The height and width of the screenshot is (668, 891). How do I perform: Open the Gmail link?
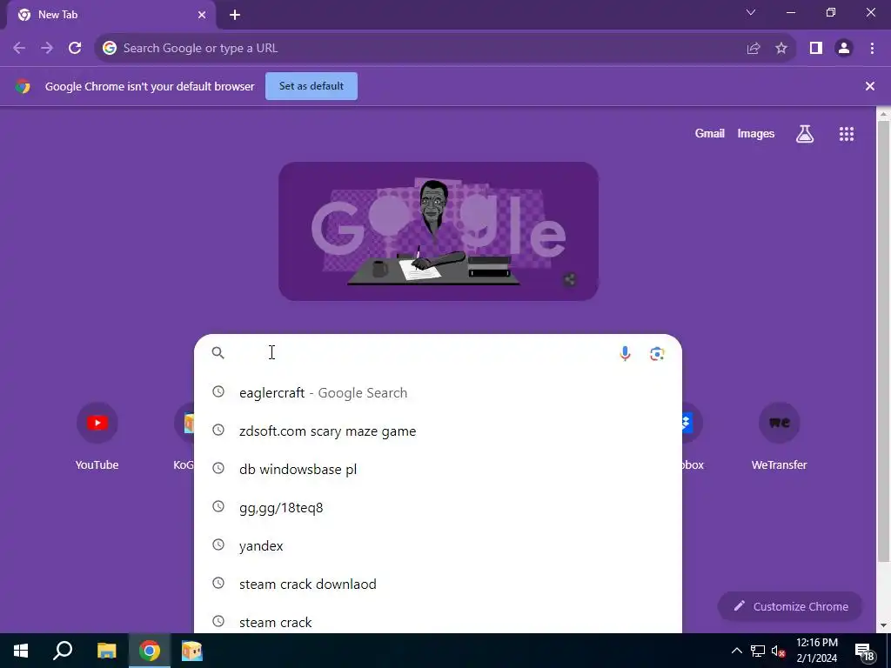(x=709, y=133)
